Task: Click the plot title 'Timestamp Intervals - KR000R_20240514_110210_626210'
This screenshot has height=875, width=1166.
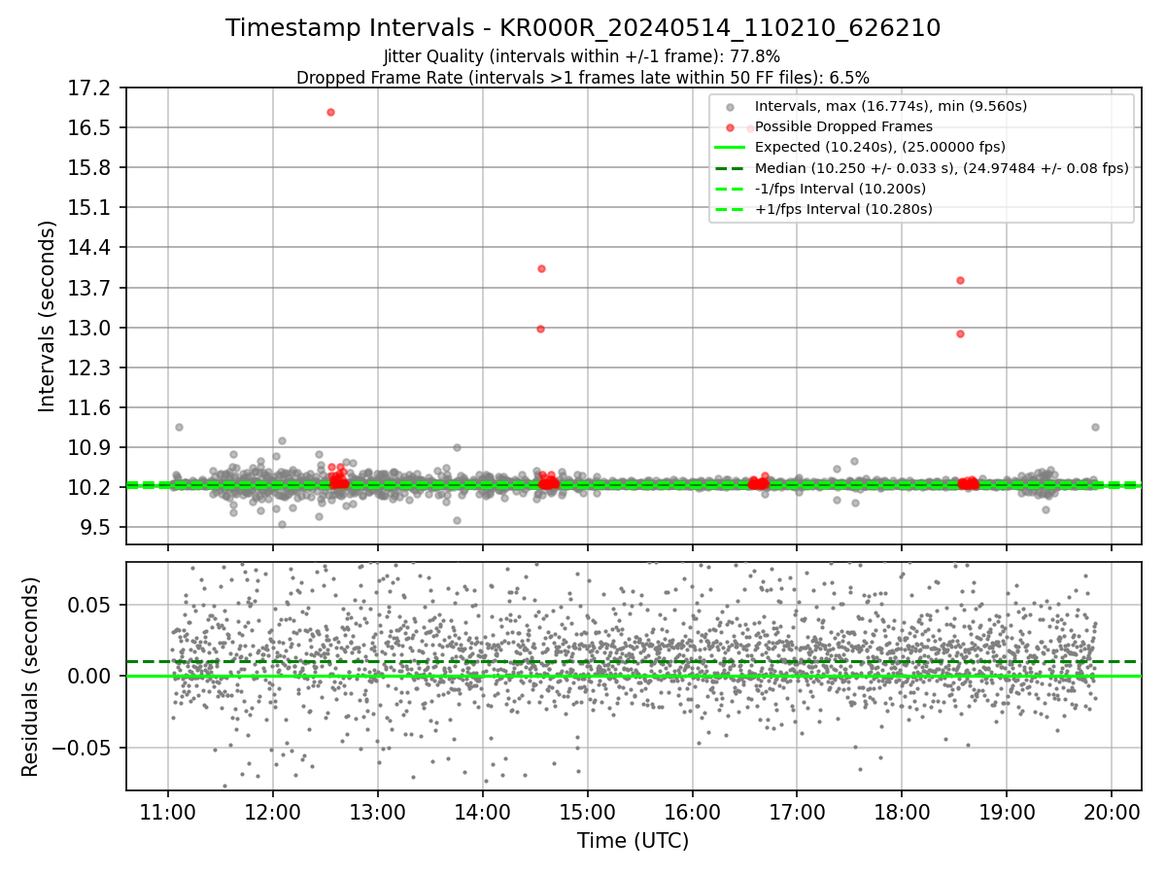Action: tap(583, 28)
